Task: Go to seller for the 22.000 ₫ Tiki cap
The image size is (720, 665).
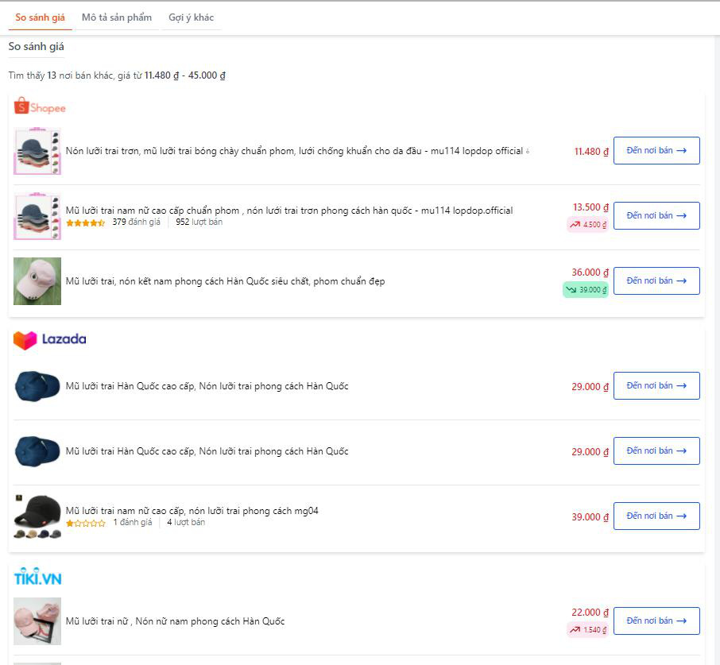Action: [x=656, y=621]
